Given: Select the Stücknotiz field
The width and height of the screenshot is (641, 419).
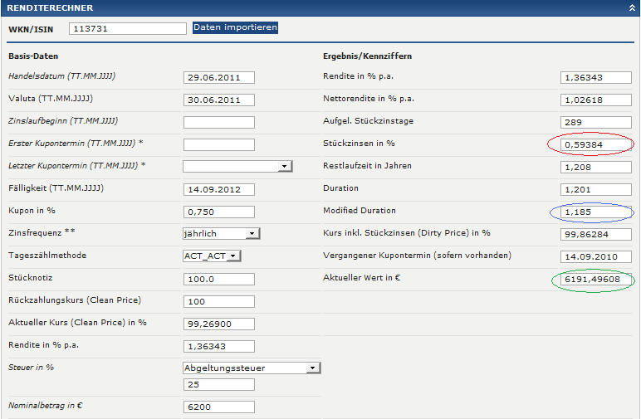Looking at the screenshot, I should [219, 280].
